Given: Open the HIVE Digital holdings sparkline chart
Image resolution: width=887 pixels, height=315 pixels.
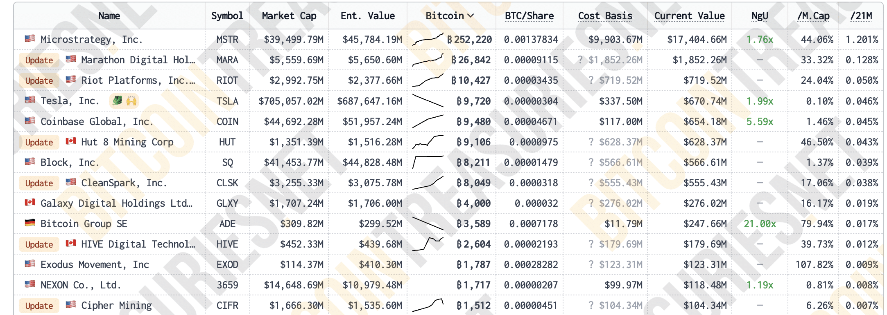Looking at the screenshot, I should (x=428, y=244).
